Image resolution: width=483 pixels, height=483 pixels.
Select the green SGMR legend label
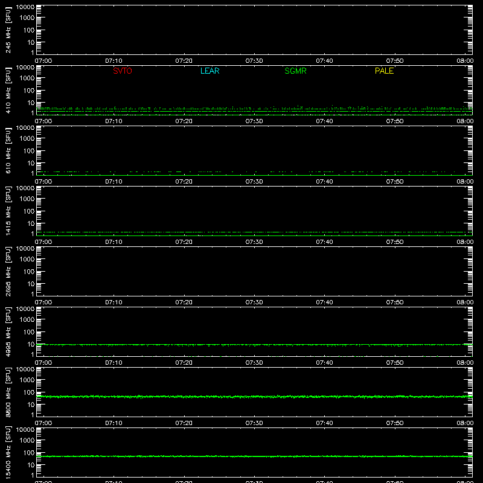[x=295, y=71]
